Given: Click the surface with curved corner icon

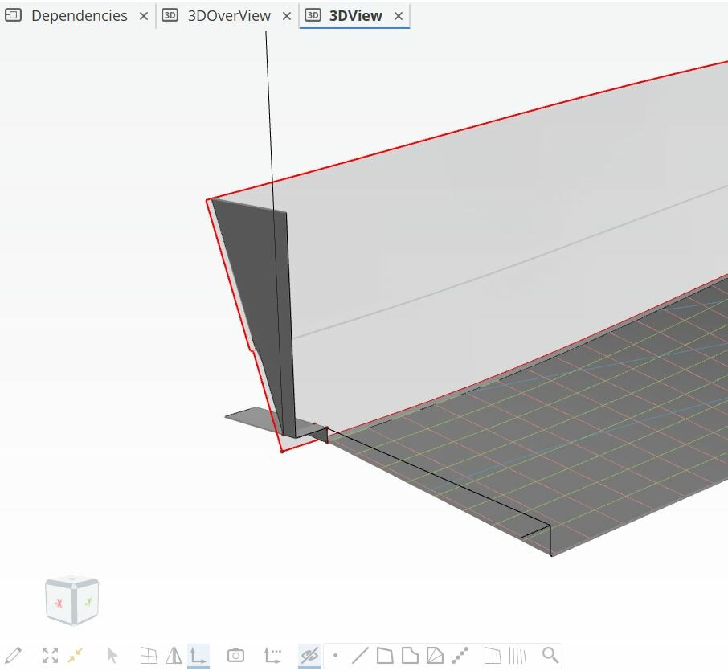Looking at the screenshot, I should [410, 656].
